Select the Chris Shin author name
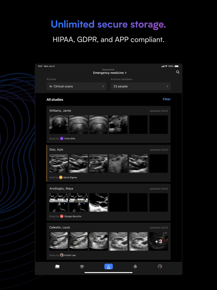This screenshot has height=290, width=217. [70, 138]
